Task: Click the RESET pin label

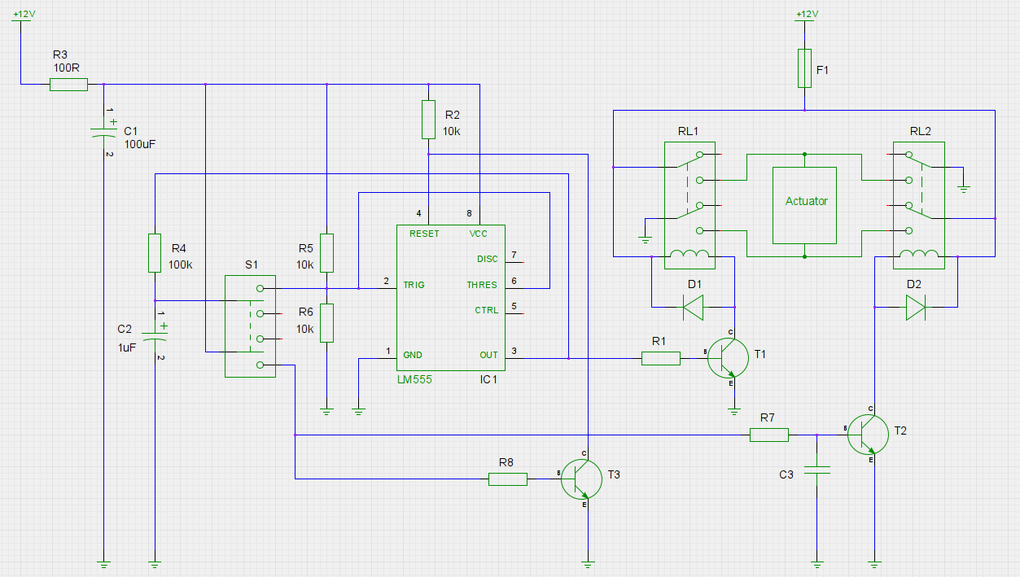Action: coord(424,234)
